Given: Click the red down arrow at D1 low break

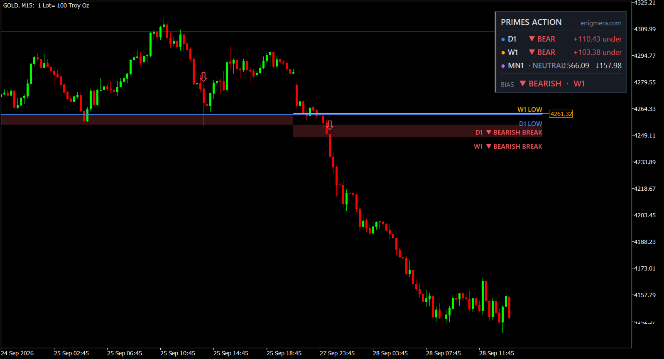Looking at the screenshot, I should (x=330, y=125).
